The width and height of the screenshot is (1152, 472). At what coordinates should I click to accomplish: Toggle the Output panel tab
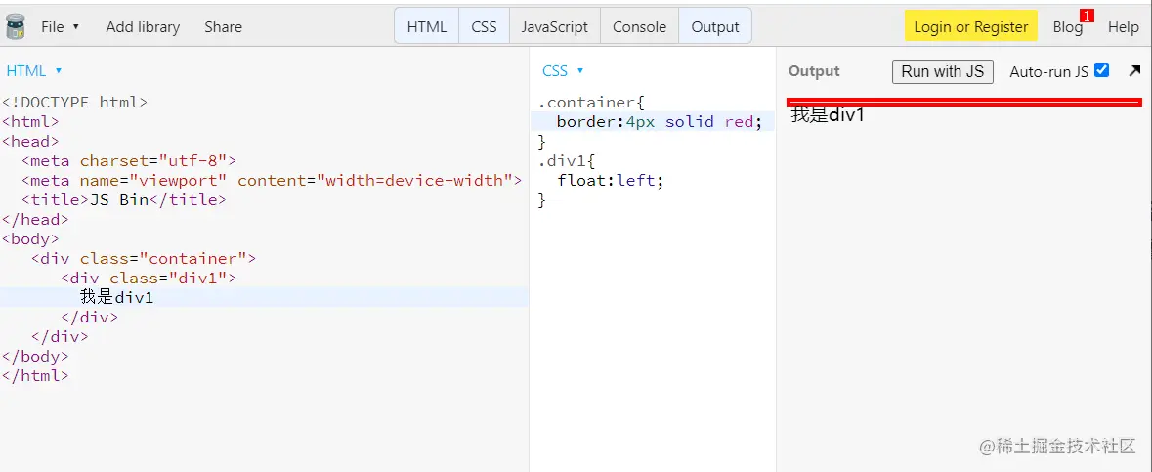715,27
